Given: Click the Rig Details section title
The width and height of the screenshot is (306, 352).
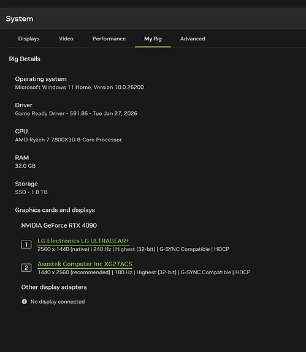Looking at the screenshot, I should (x=25, y=59).
